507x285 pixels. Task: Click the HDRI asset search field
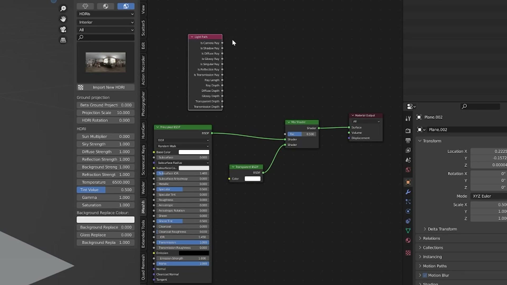pyautogui.click(x=106, y=37)
